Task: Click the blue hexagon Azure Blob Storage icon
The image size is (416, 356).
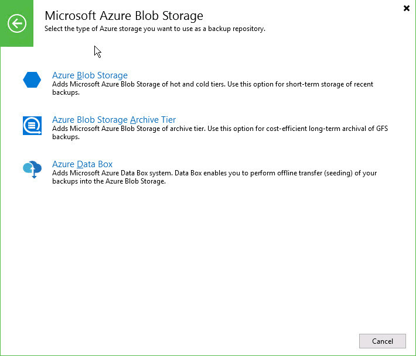Action: [32, 80]
